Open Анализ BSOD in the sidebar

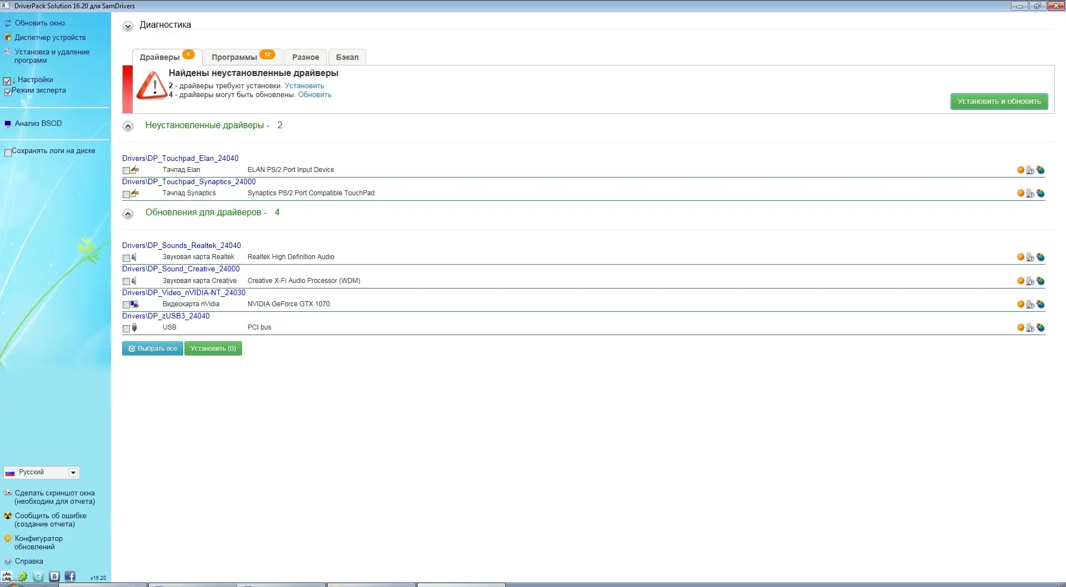tap(38, 123)
